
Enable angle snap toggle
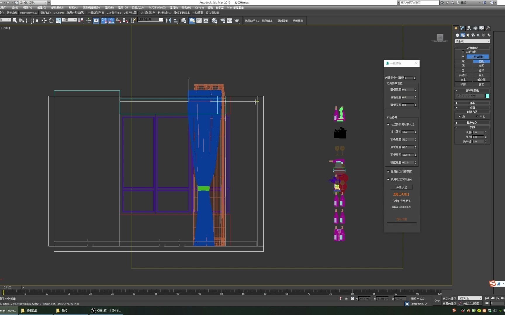[112, 20]
